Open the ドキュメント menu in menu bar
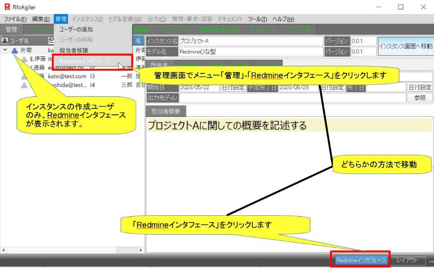 [x=230, y=19]
